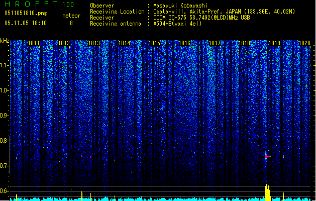Click the strong red meteor echo near 1819

click(266, 156)
